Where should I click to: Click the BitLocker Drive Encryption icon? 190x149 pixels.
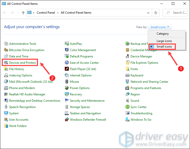[6, 50]
